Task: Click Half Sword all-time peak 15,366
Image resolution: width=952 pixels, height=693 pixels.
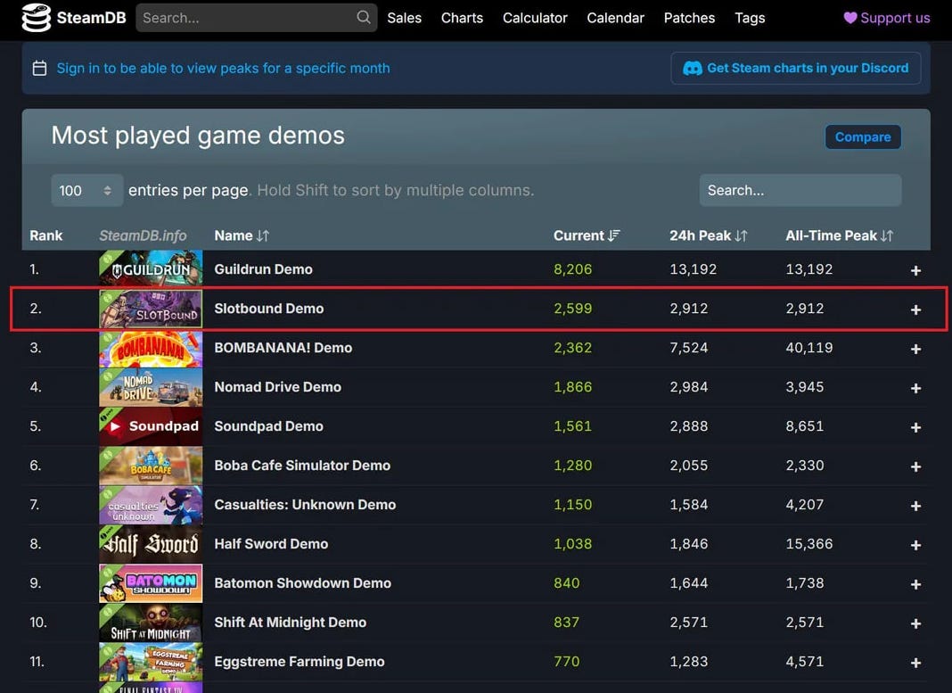Action: (x=808, y=543)
